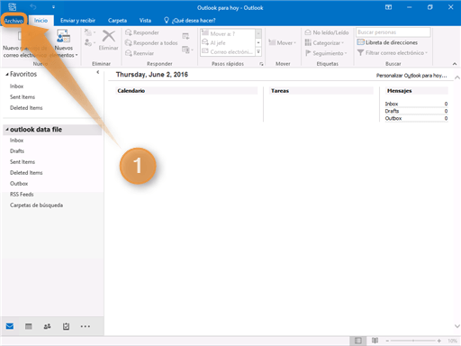Click the Eliminar delete icon
This screenshot has width=461, height=346.
point(108,40)
